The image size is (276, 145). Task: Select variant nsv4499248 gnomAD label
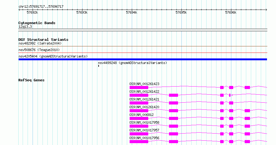[132, 63]
